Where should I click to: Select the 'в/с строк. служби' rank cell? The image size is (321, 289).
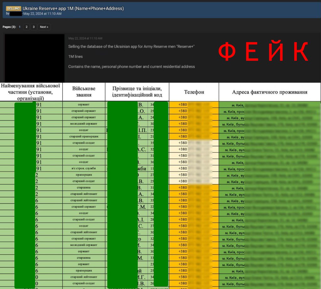click(x=84, y=168)
